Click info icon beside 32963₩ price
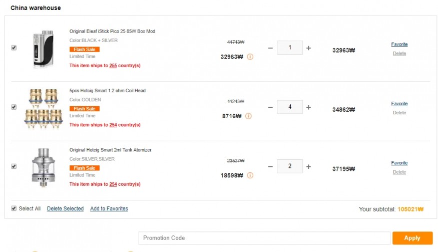438x252 pixels. pos(250,57)
